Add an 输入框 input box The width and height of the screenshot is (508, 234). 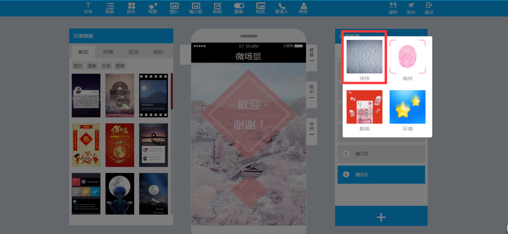196,8
